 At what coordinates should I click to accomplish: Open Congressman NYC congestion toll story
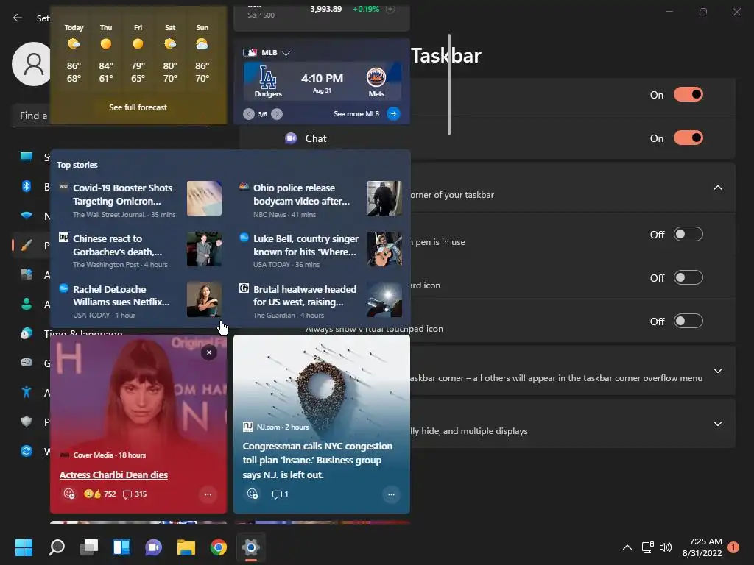click(x=317, y=461)
